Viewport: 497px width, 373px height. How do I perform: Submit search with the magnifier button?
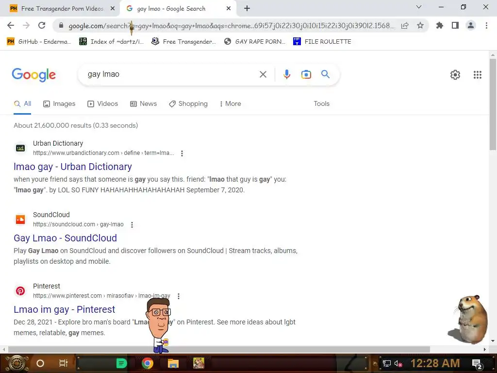click(326, 74)
